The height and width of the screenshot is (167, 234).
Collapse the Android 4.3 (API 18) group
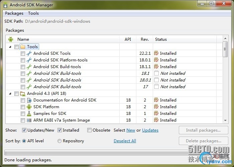point(10,94)
